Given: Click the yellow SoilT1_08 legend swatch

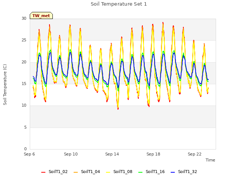Looking at the screenshot, I should pyautogui.click(x=108, y=172).
